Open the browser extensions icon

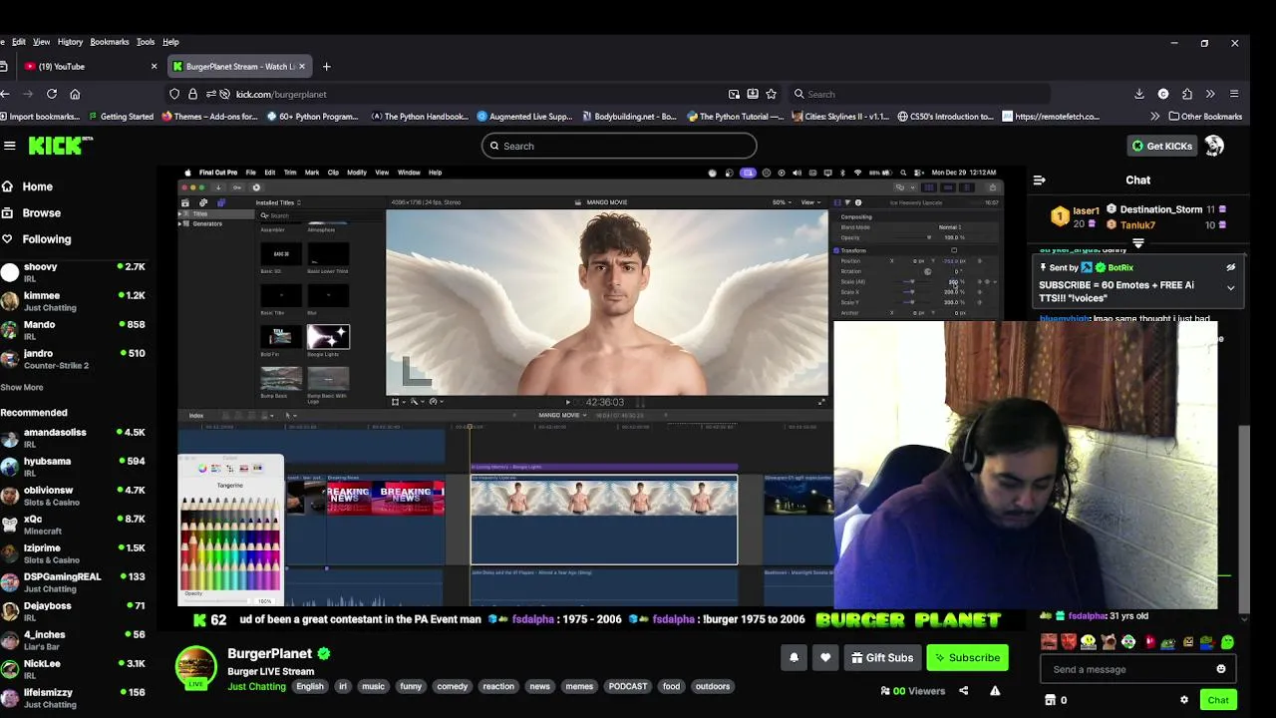[x=1186, y=94]
